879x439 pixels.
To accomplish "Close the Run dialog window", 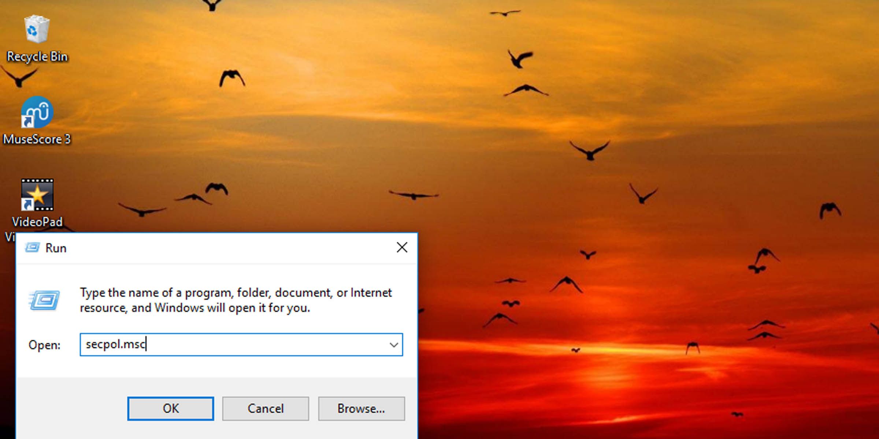I will pyautogui.click(x=402, y=247).
